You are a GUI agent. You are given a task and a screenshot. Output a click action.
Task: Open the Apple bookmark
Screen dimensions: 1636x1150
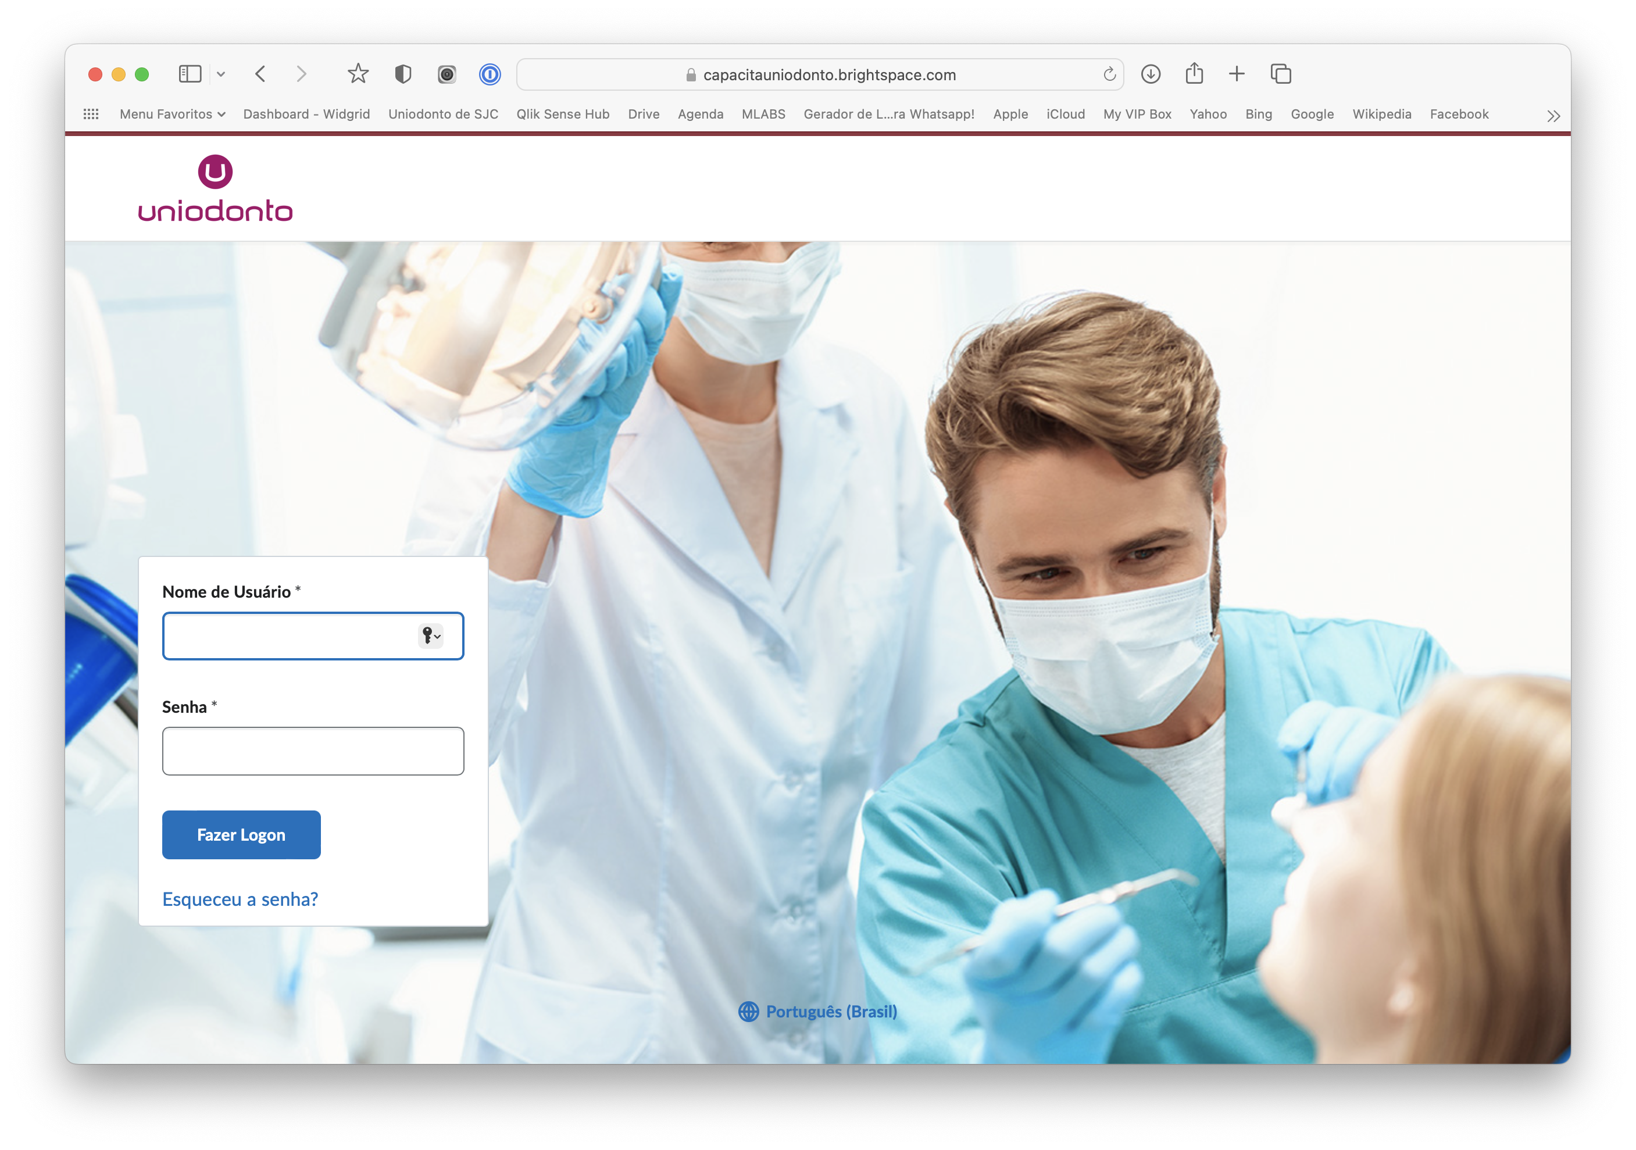[1010, 114]
